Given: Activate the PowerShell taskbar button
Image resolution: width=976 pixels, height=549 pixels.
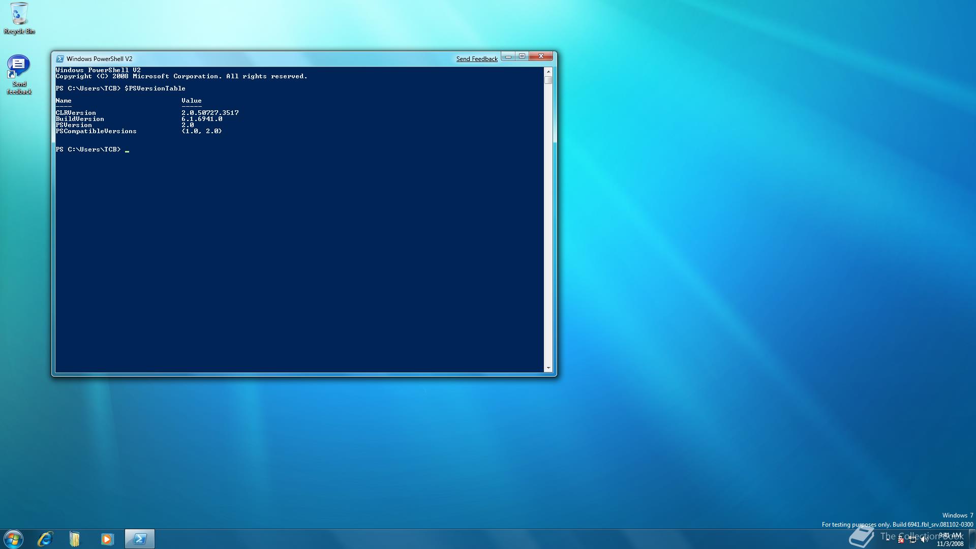Looking at the screenshot, I should tap(140, 539).
